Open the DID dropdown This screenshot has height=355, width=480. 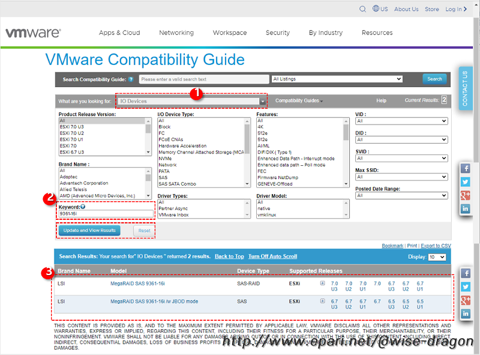[x=401, y=140]
